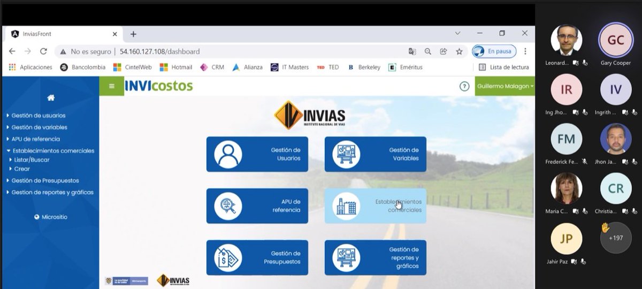Click the chart icon on Variables card

pos(346,155)
